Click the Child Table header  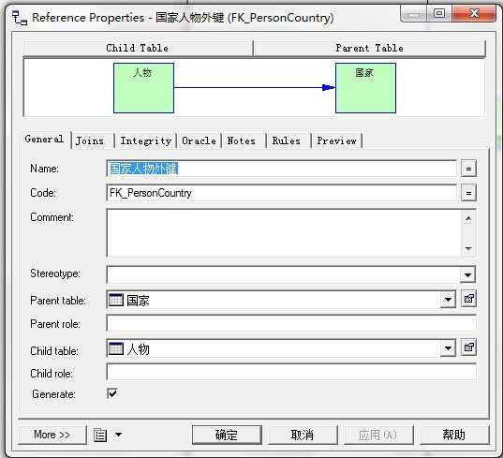pyautogui.click(x=138, y=48)
